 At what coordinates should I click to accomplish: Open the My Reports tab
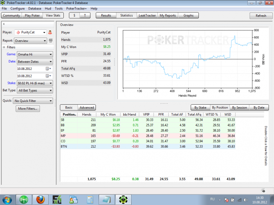168,15
